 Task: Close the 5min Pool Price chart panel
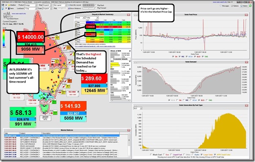click(x=247, y=15)
